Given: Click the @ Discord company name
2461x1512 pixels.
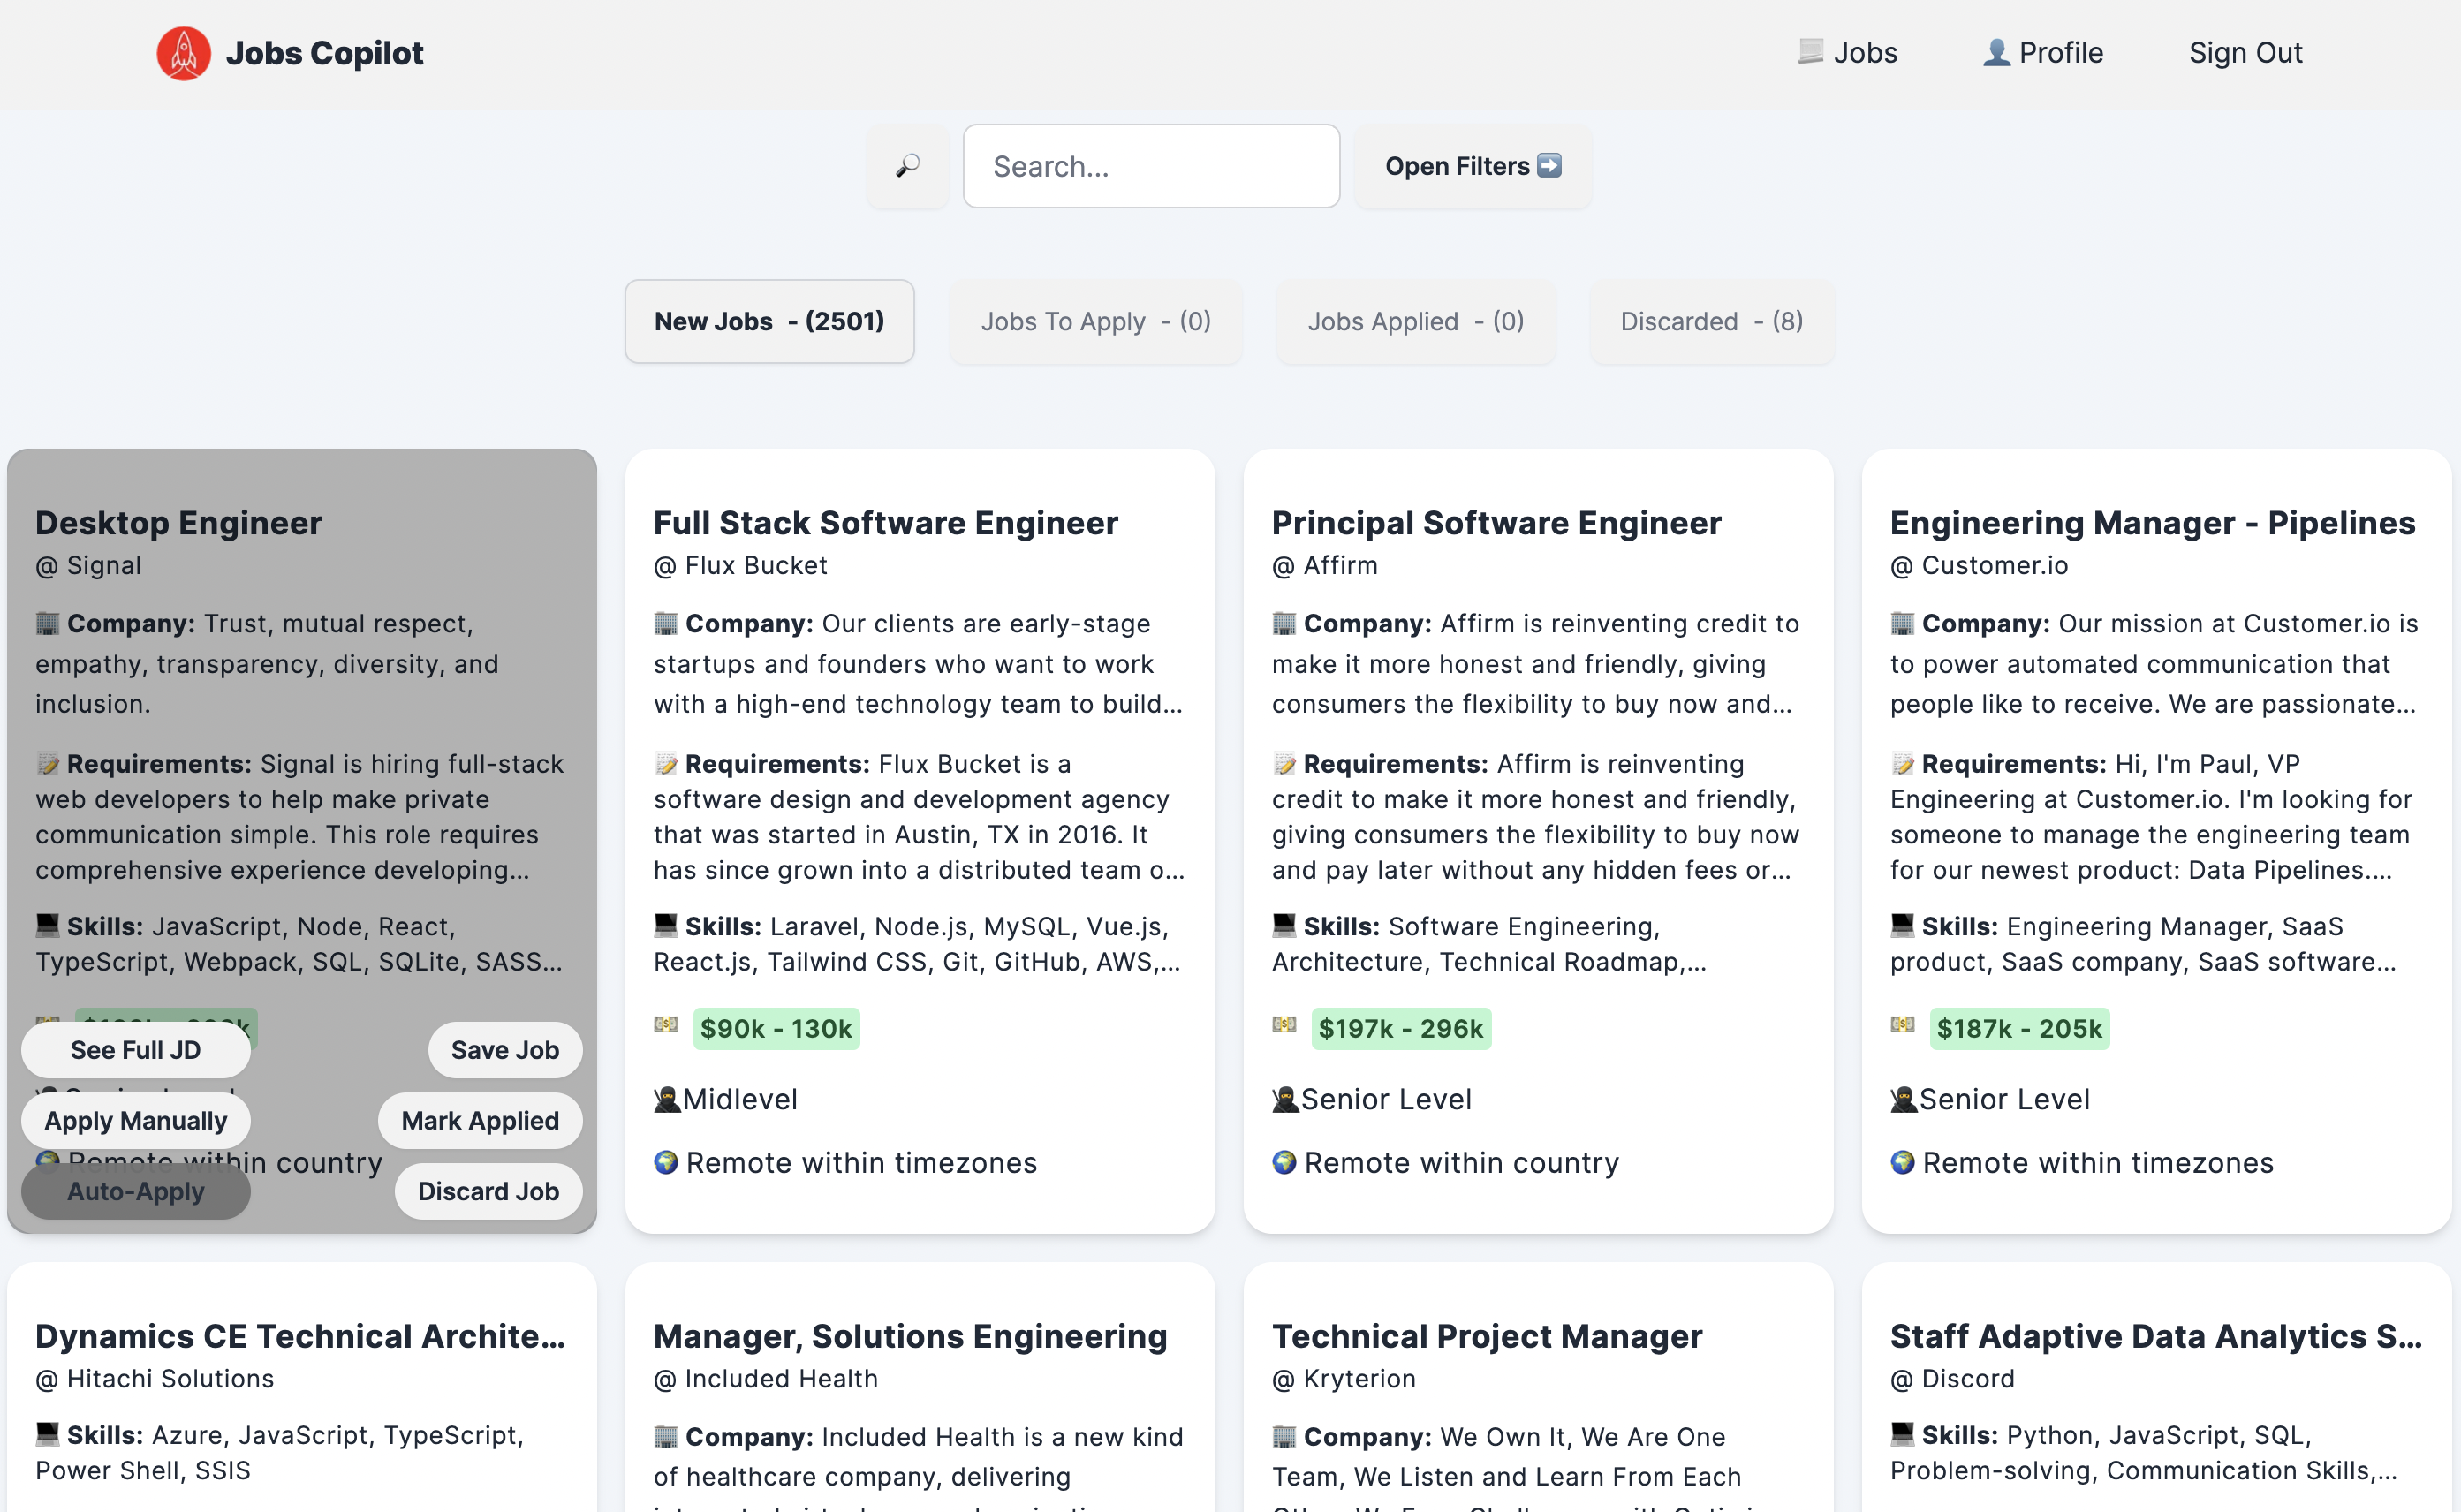Looking at the screenshot, I should click(1953, 1379).
